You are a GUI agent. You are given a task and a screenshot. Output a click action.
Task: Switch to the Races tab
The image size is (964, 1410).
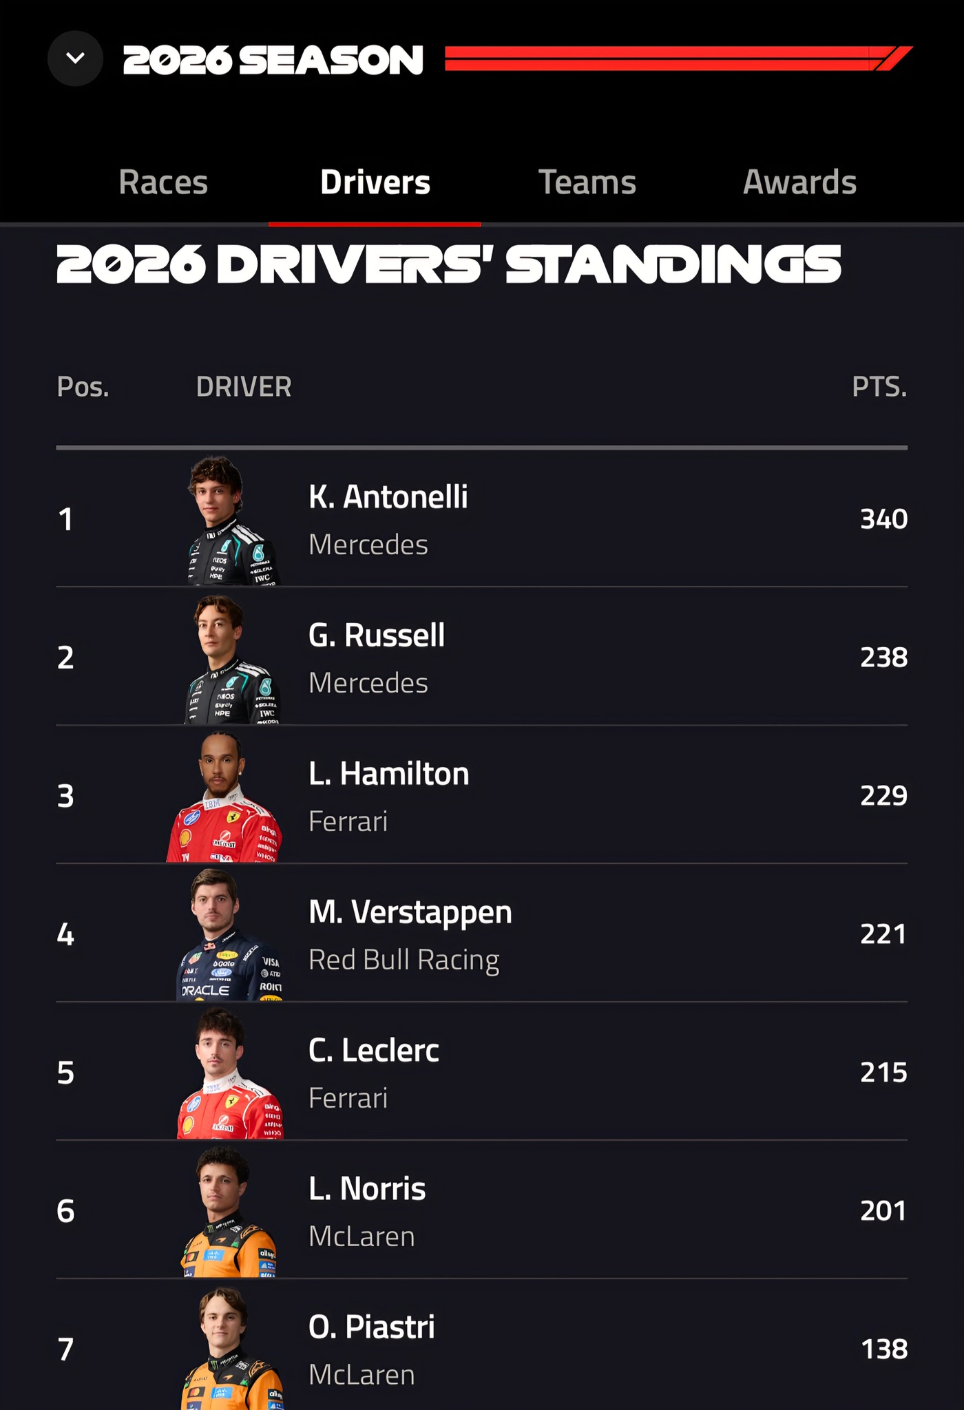point(163,182)
